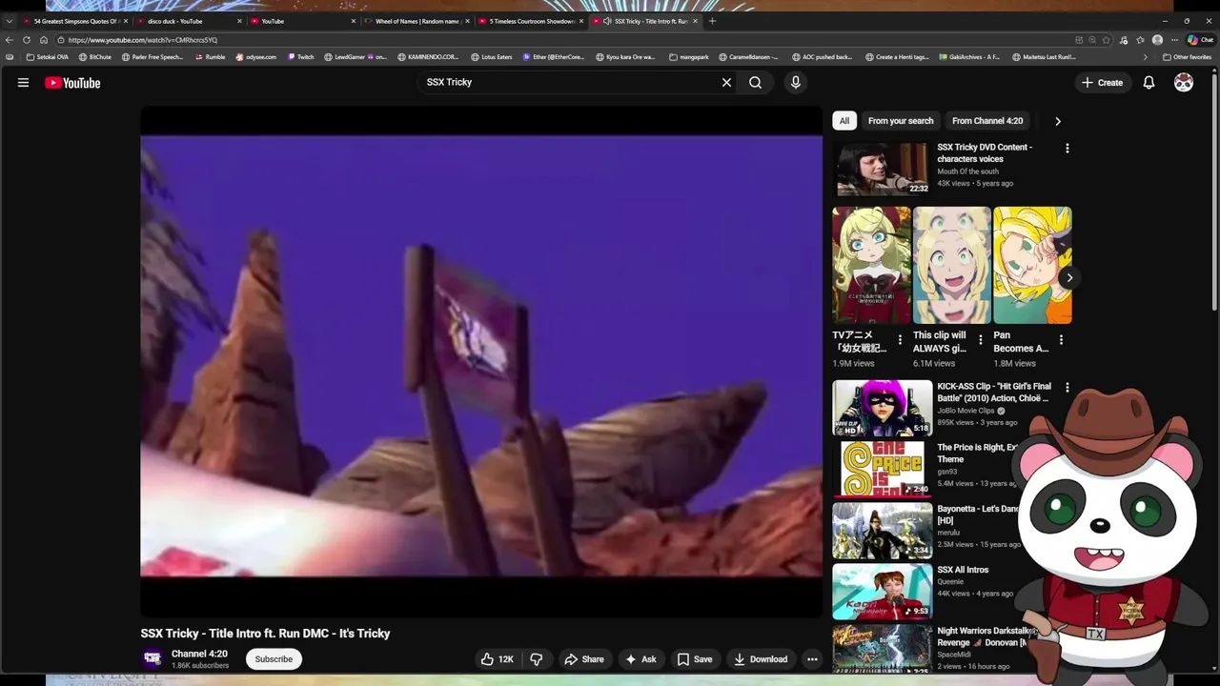Image resolution: width=1220 pixels, height=686 pixels.
Task: Favorite this page with the star icon
Action: 1107,40
